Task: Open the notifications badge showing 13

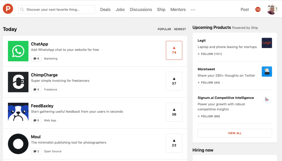Action: point(258,10)
